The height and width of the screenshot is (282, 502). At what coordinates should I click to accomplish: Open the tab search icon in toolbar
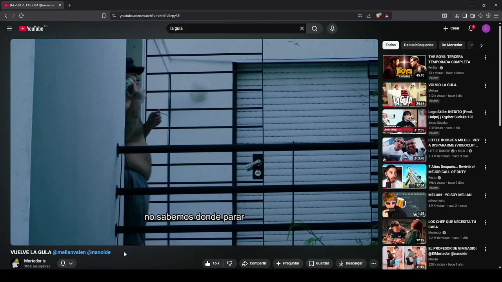point(444,16)
